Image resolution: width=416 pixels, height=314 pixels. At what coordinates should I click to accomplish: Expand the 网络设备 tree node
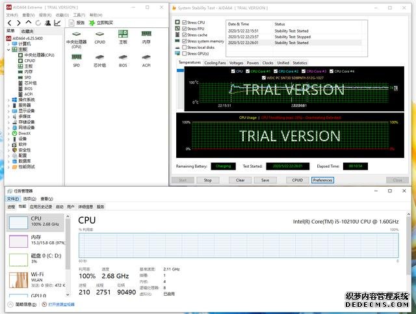[x=8, y=128]
